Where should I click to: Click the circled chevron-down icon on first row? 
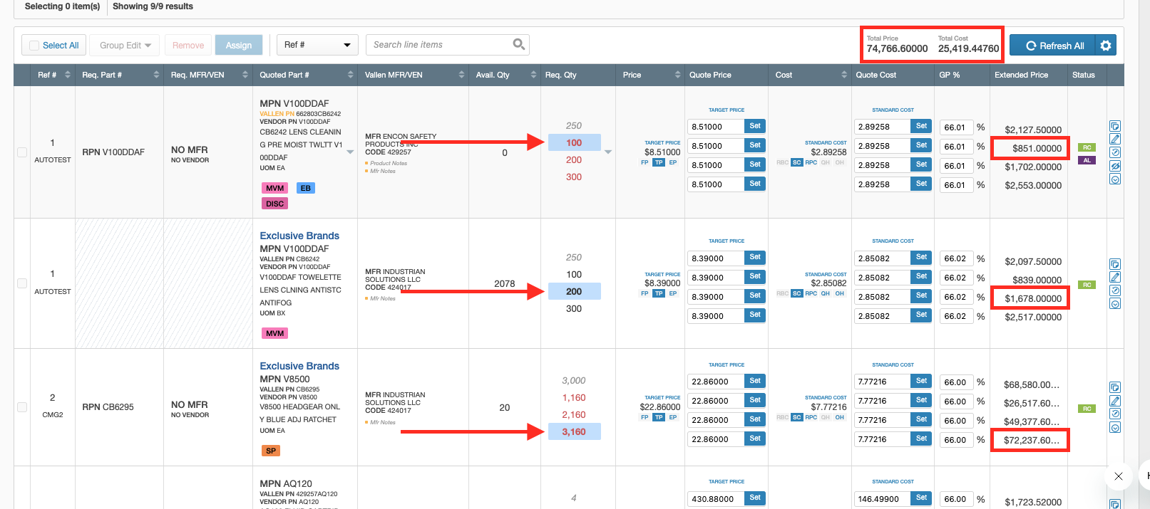tap(1115, 179)
